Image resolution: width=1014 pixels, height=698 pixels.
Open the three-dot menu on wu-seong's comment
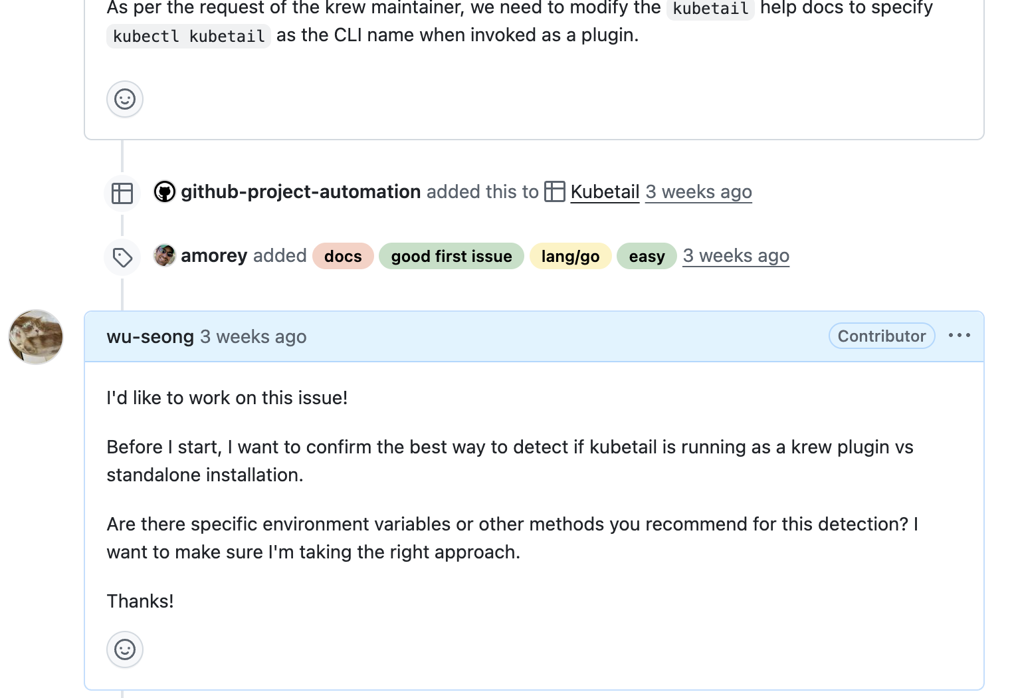[959, 336]
